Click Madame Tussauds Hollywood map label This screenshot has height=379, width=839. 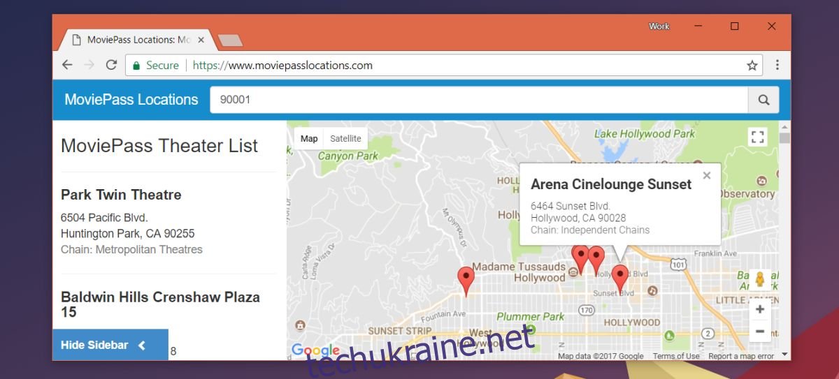click(x=519, y=272)
